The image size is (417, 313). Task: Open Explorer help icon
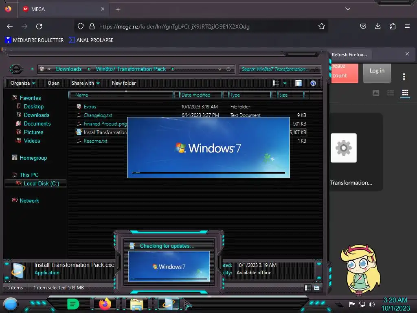313,83
